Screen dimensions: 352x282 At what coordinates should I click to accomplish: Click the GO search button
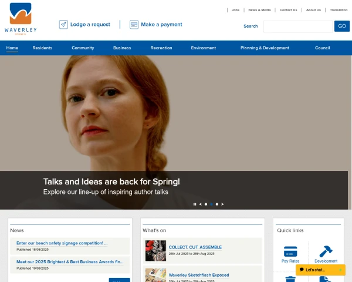click(341, 26)
